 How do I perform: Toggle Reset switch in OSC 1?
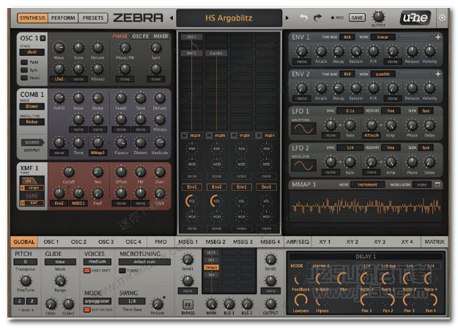pyautogui.click(x=24, y=78)
